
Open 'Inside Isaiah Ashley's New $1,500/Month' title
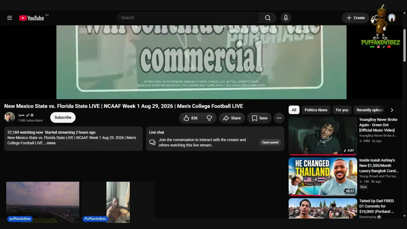pos(378,166)
